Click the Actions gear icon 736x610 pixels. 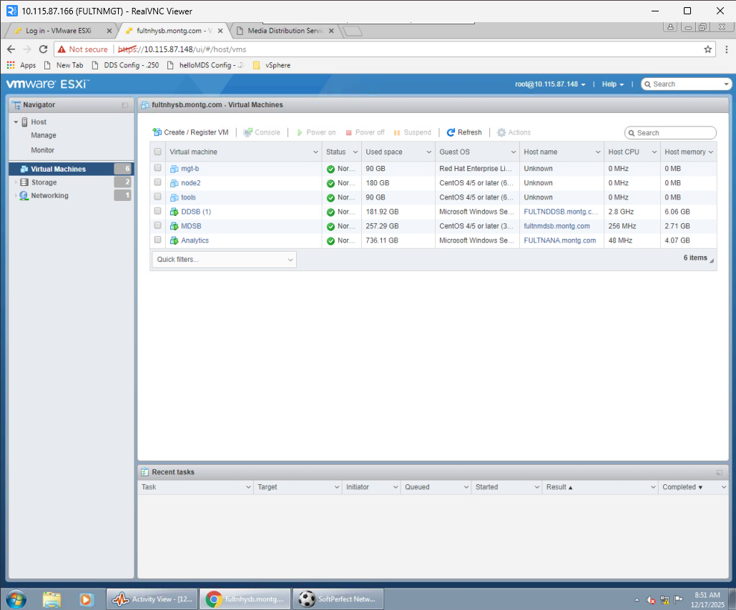coord(501,132)
